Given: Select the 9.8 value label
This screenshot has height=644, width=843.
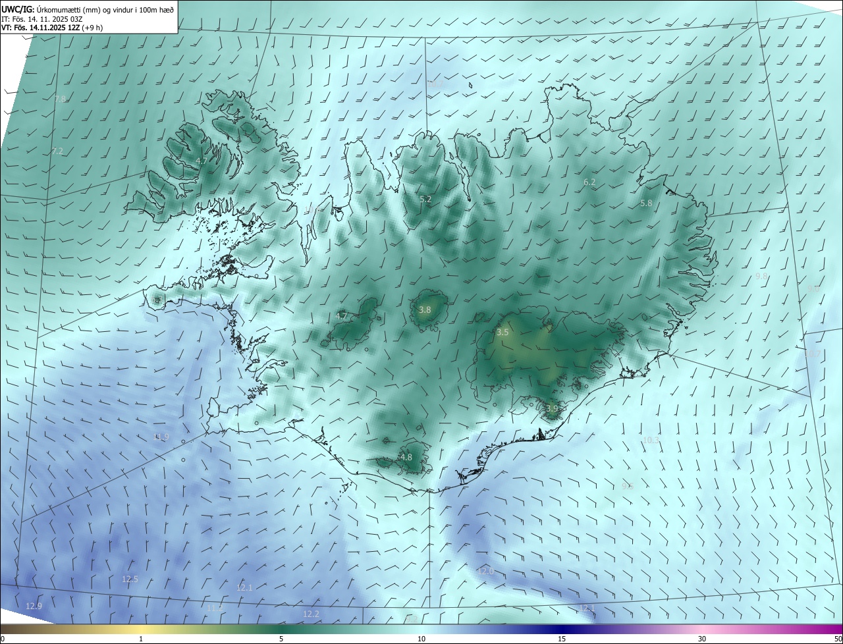Looking at the screenshot, I should 761,276.
